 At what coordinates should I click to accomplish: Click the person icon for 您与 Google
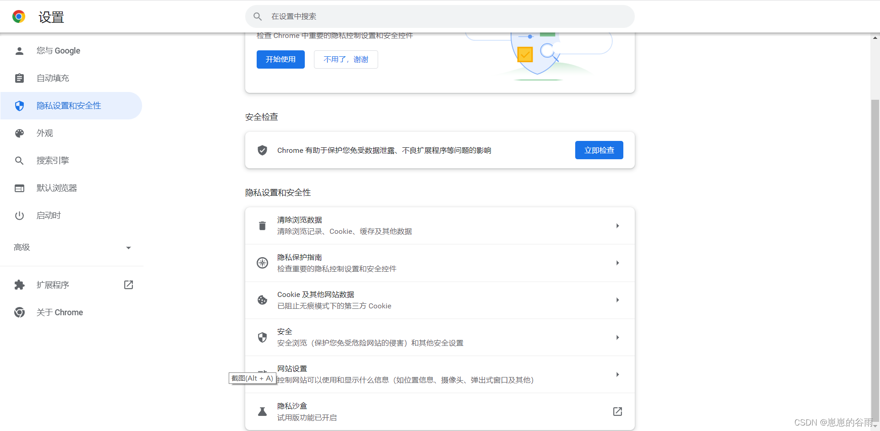tap(19, 51)
